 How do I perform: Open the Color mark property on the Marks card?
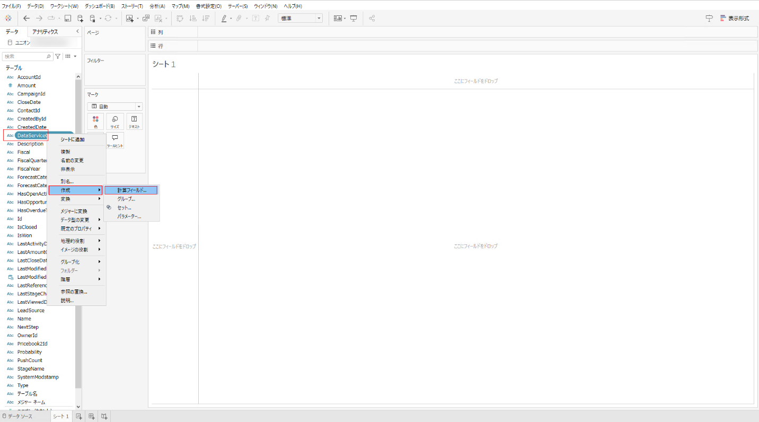[95, 121]
